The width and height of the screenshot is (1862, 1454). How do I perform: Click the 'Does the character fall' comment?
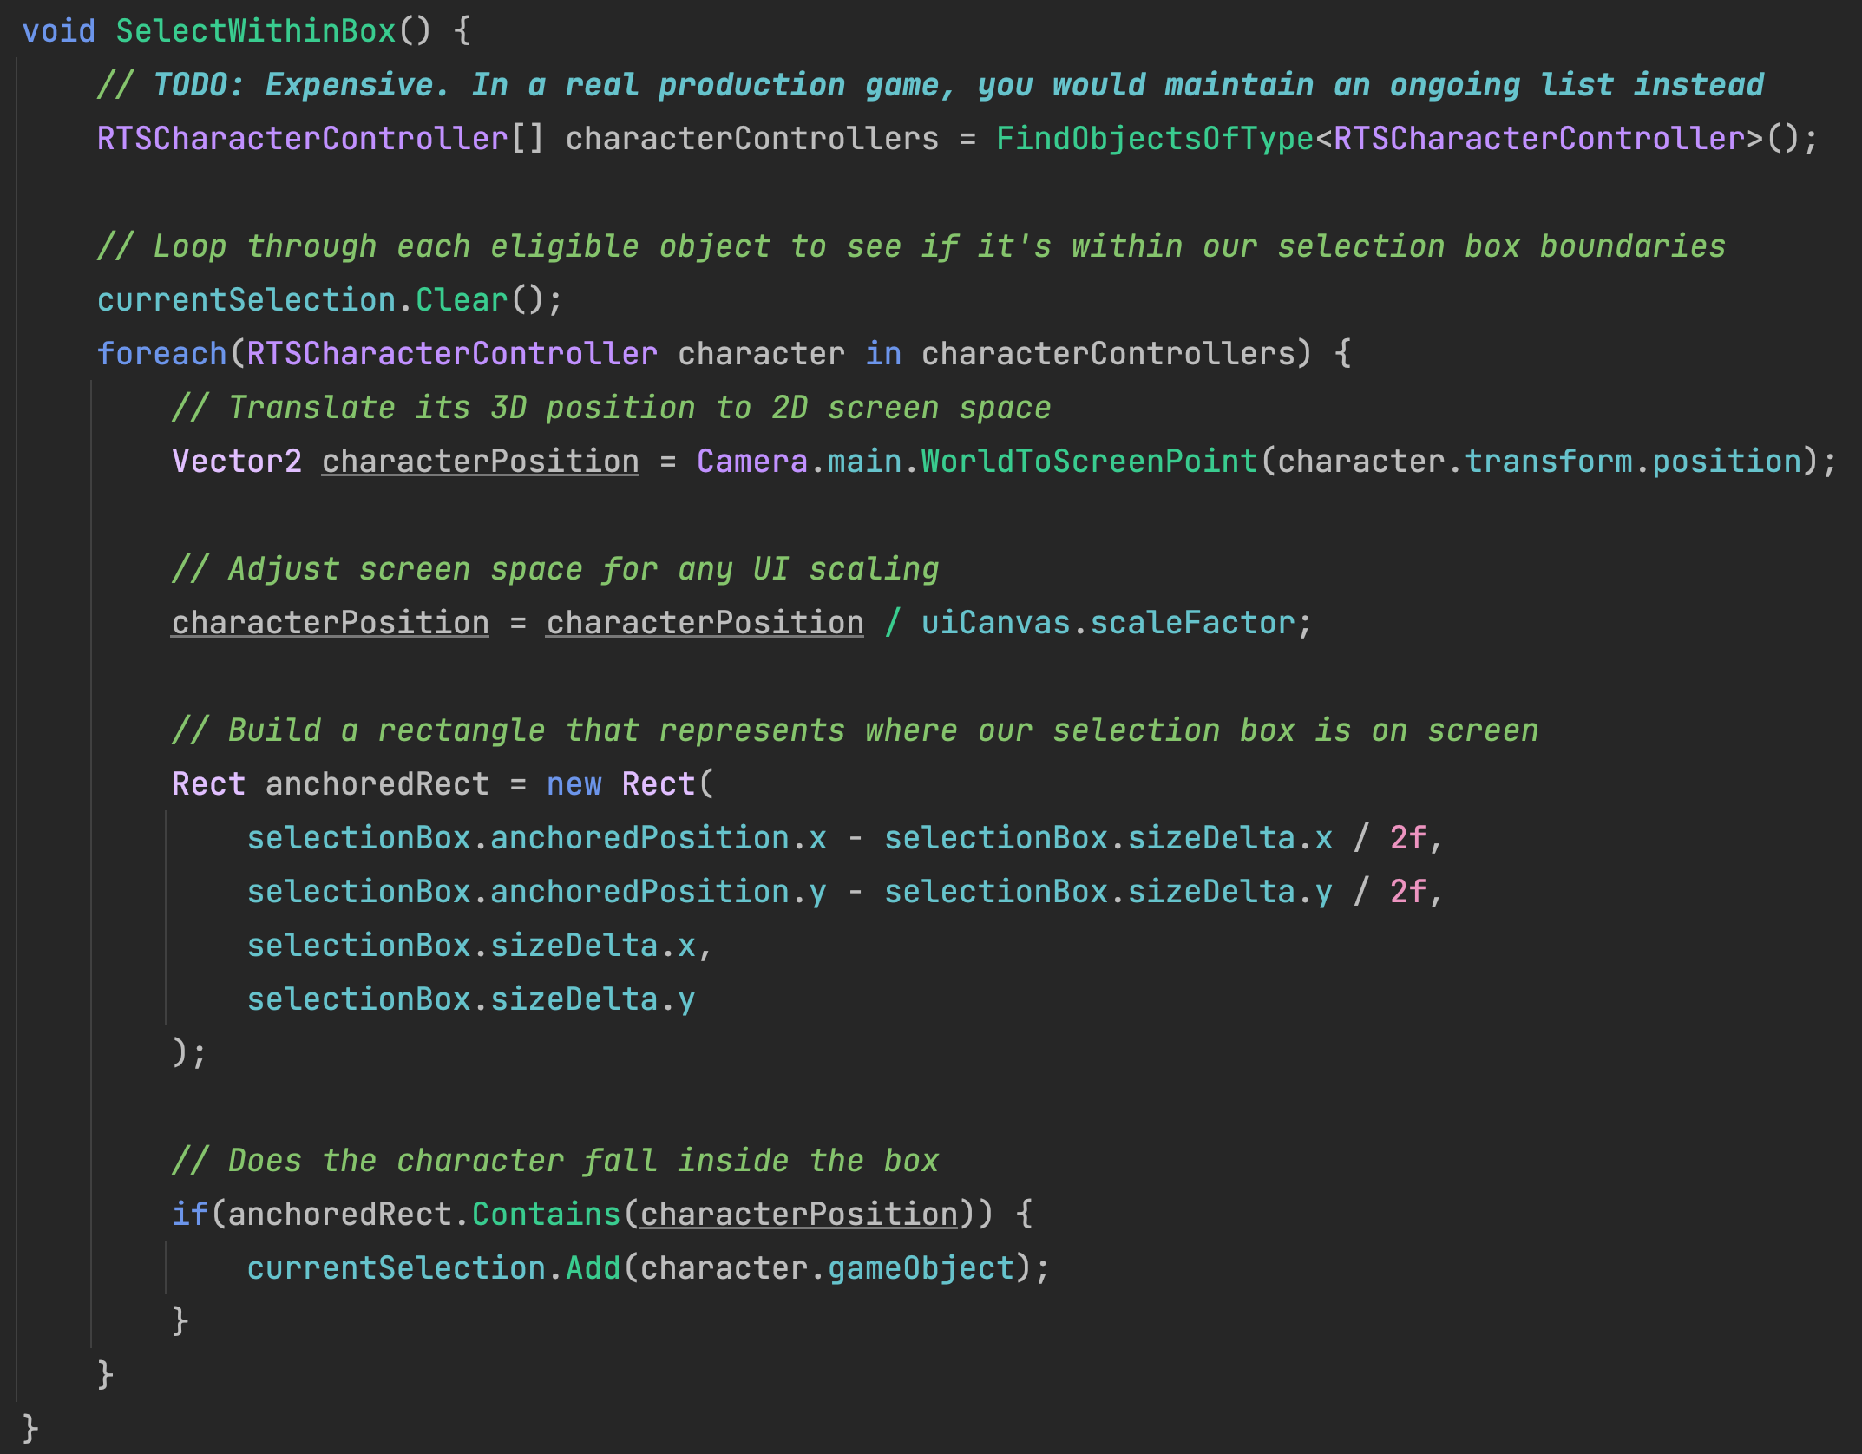[x=555, y=1161]
